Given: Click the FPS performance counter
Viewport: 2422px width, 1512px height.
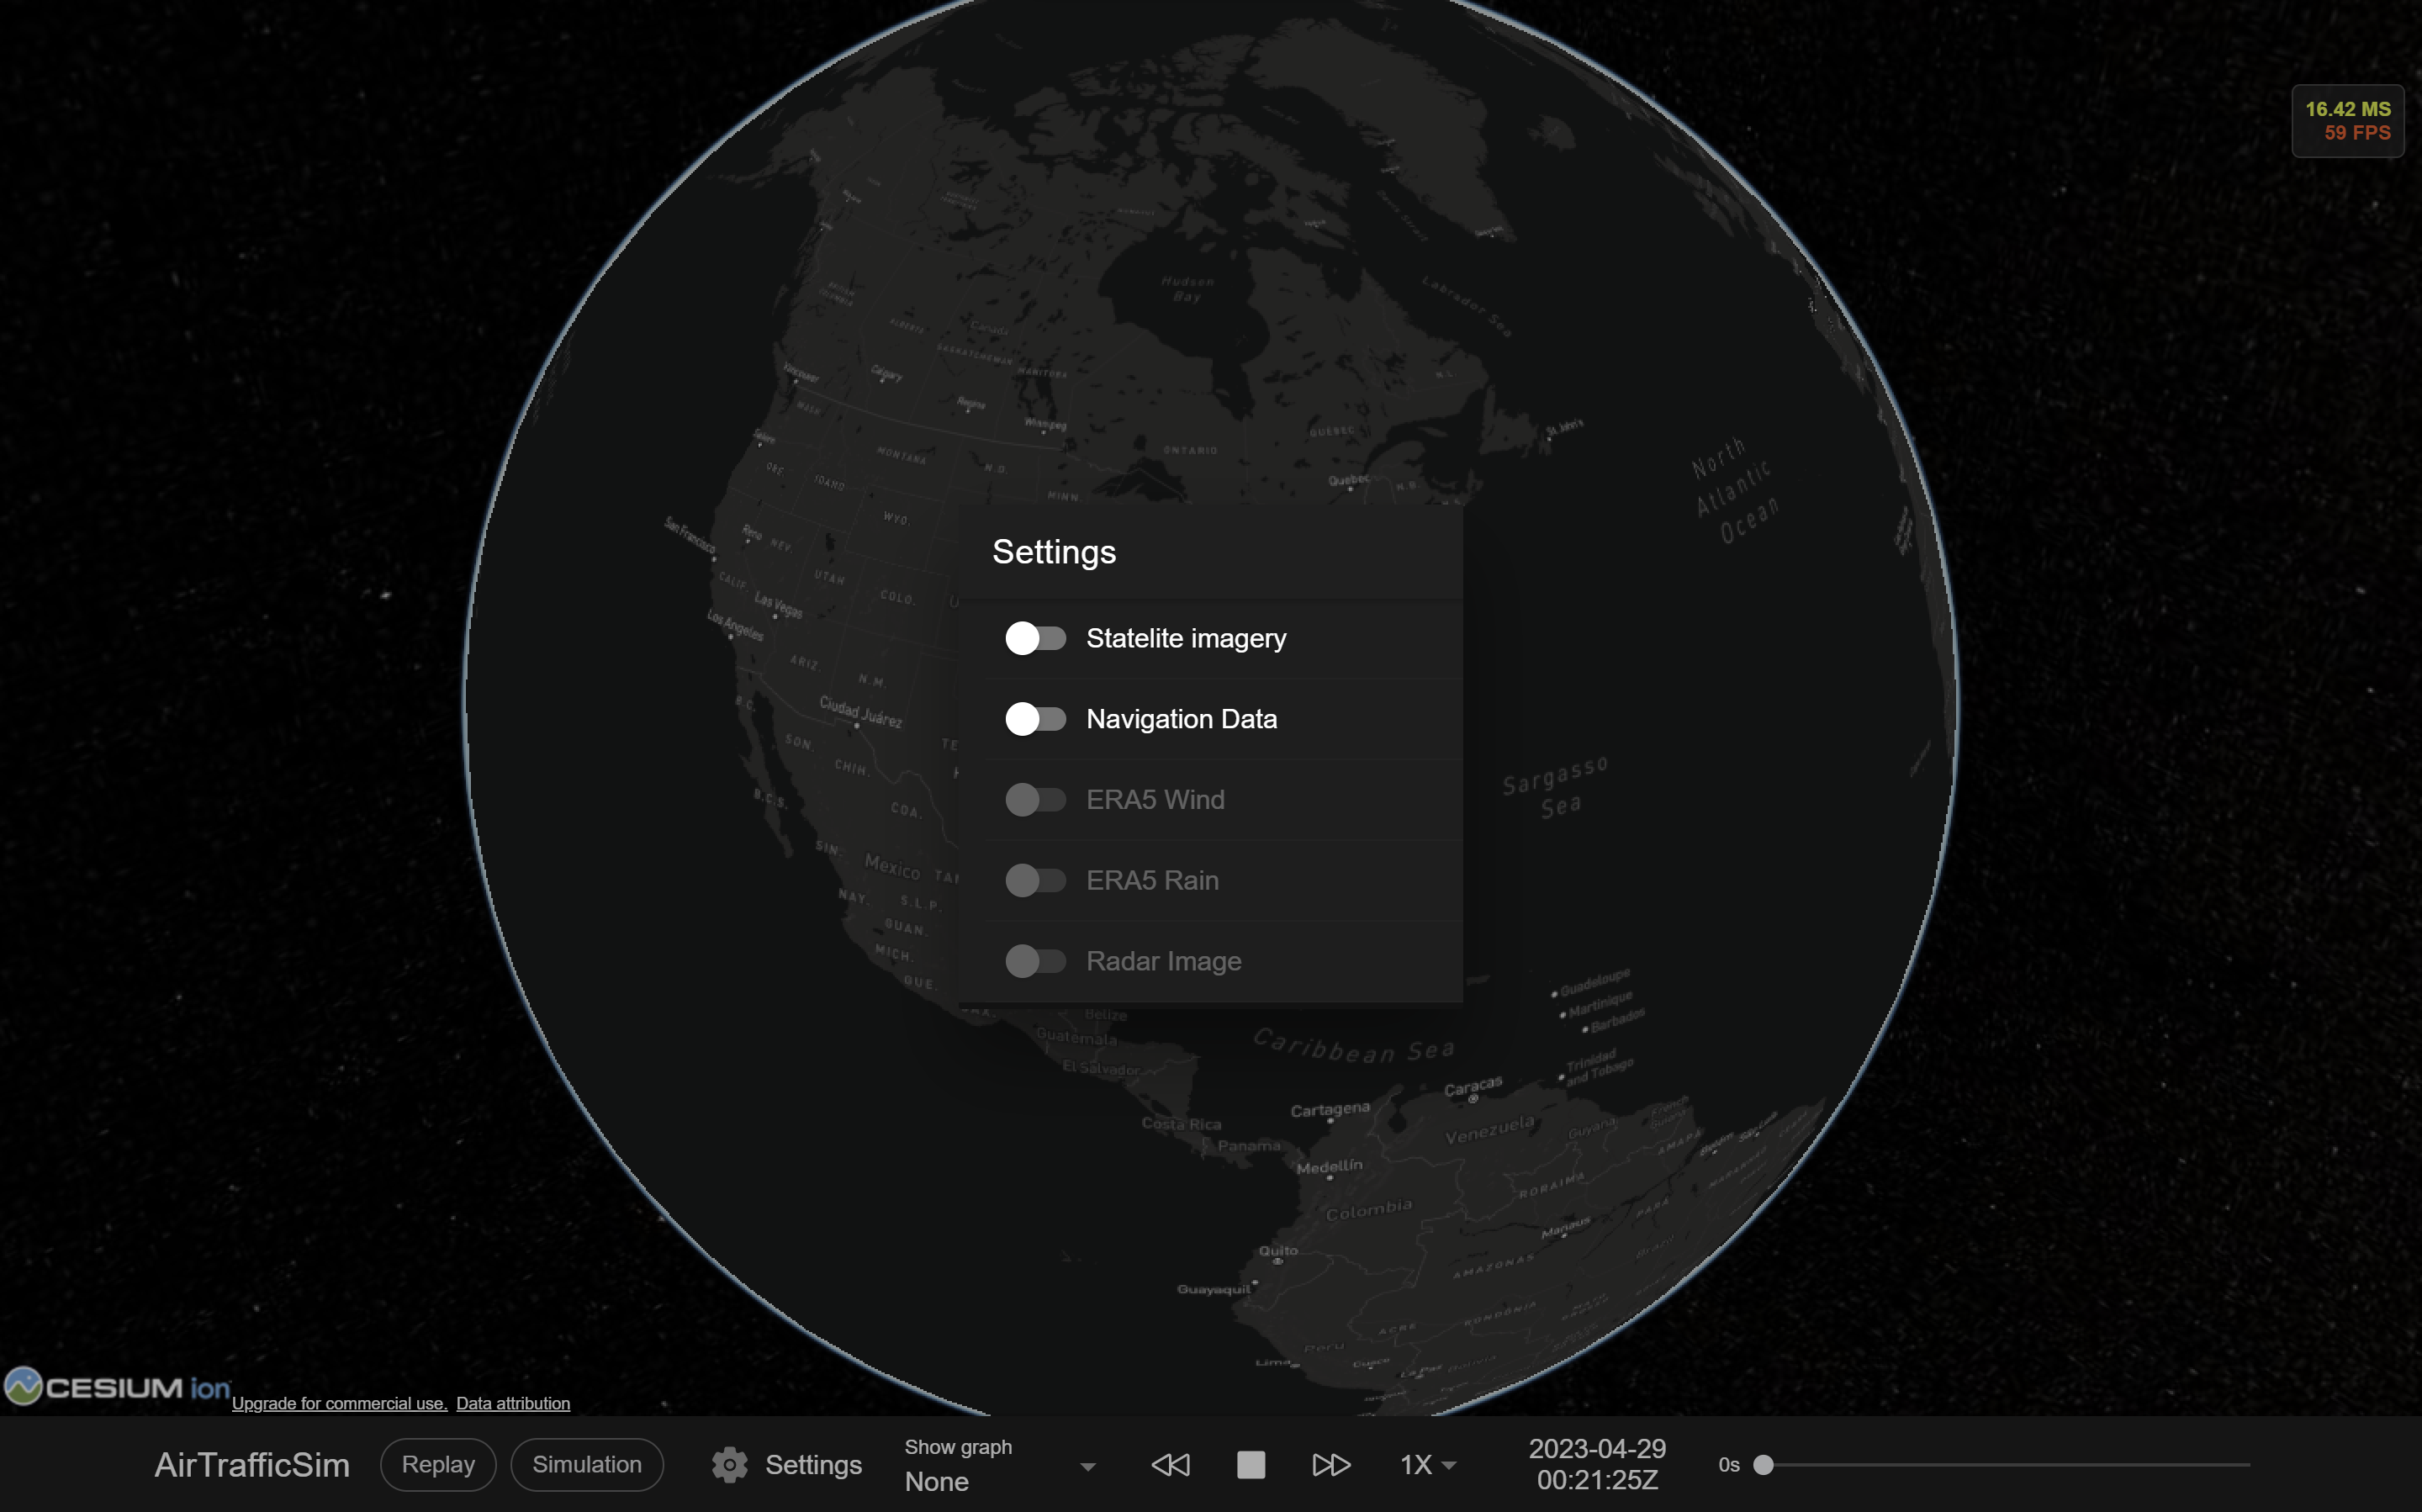Looking at the screenshot, I should pyautogui.click(x=2347, y=121).
